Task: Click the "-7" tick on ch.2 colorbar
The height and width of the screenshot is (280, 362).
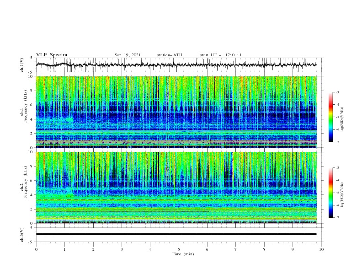Action: point(337,218)
